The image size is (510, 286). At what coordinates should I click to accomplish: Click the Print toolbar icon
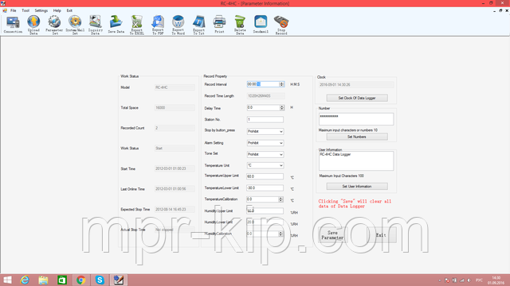(219, 25)
